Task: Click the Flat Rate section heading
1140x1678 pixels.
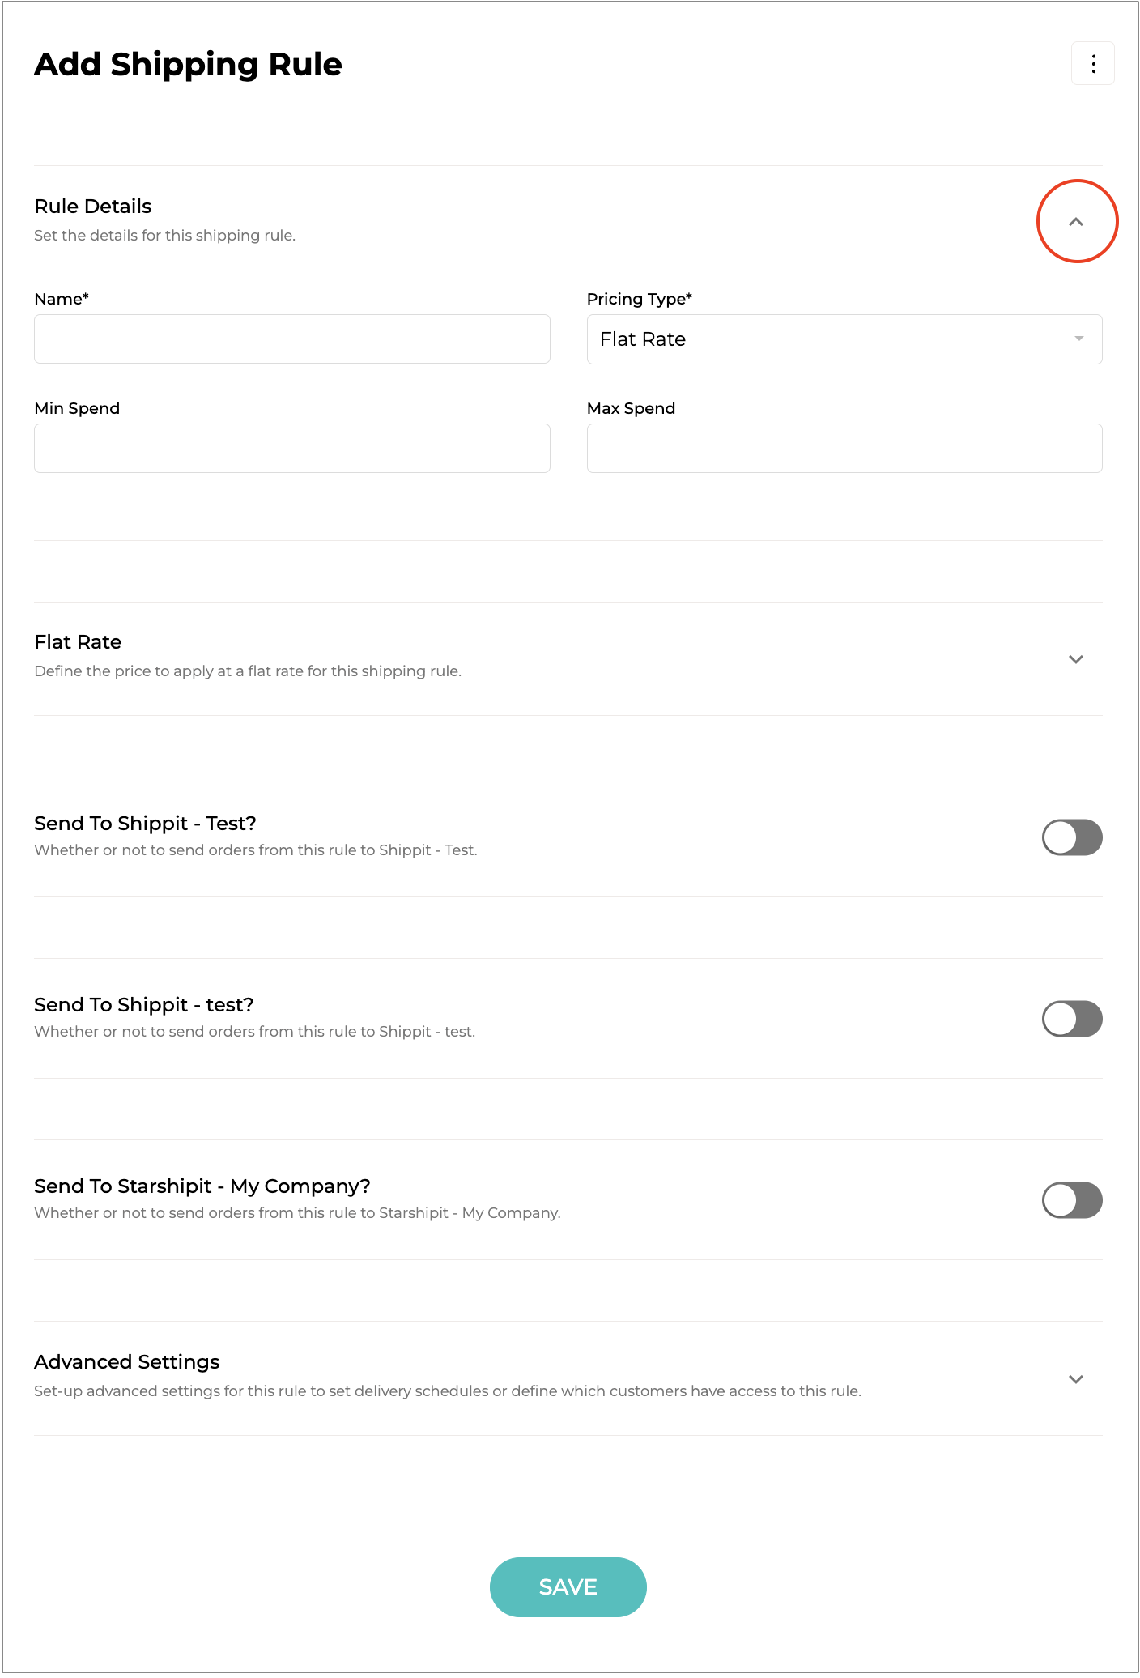Action: pyautogui.click(x=78, y=642)
